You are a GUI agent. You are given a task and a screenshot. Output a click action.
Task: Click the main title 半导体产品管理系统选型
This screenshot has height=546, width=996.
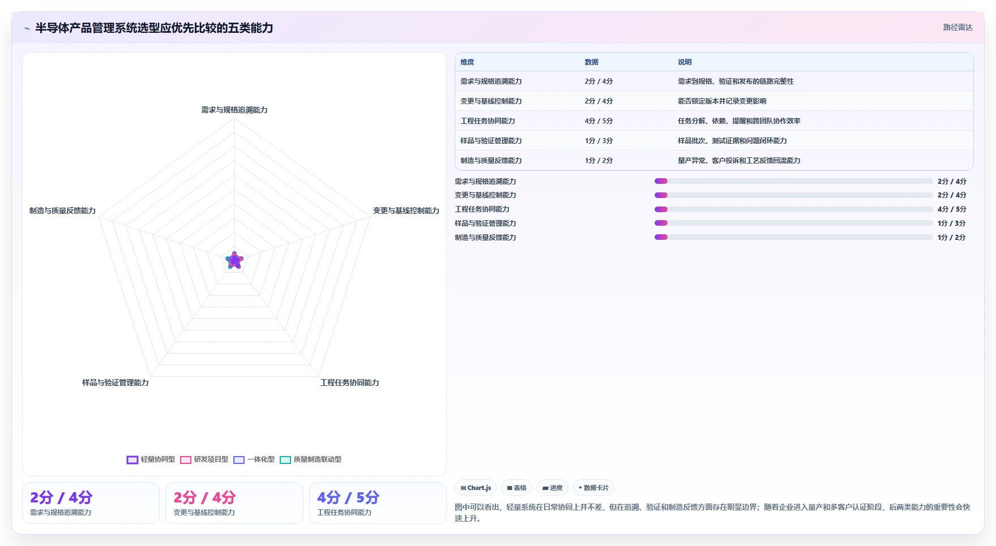[154, 28]
